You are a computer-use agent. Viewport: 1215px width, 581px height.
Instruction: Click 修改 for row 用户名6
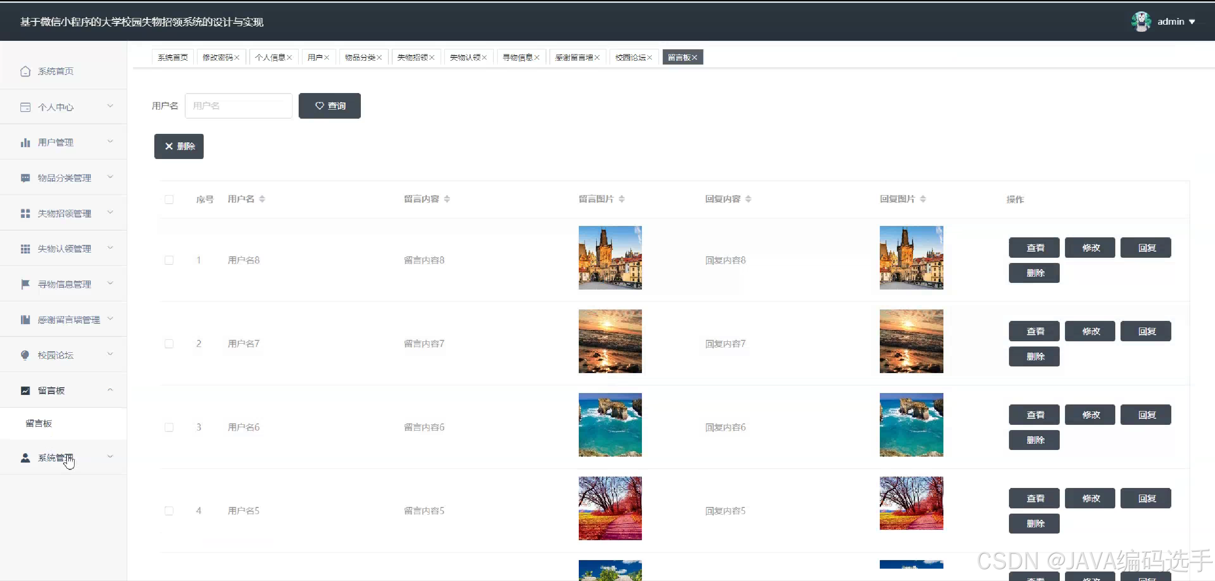coord(1090,415)
